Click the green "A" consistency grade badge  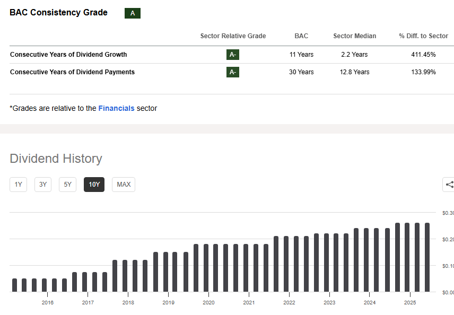tap(132, 13)
